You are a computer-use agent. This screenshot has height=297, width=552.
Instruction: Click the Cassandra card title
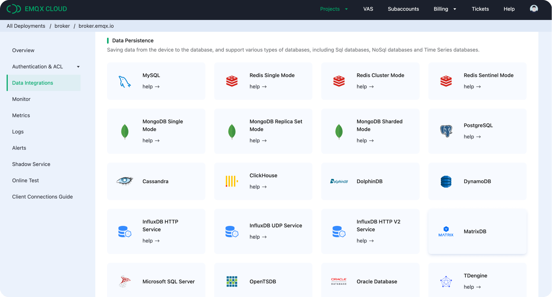coord(155,181)
